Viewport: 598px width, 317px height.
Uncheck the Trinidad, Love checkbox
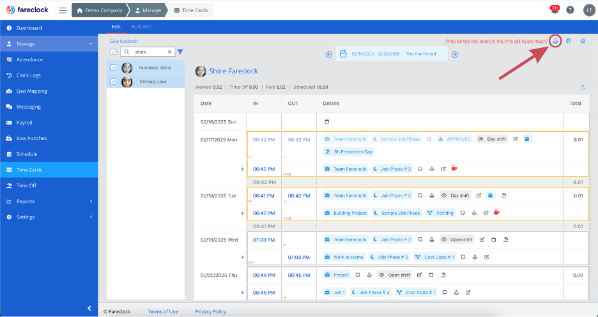[x=113, y=82]
